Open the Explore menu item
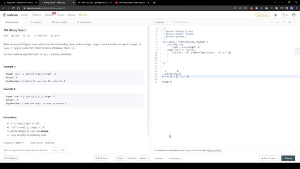The height and width of the screenshot is (169, 300). click(x=24, y=15)
